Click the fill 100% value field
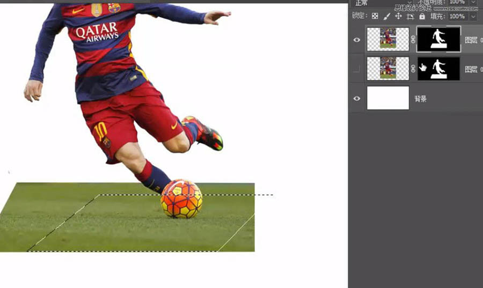Viewport: 483px width, 288px height. (456, 17)
